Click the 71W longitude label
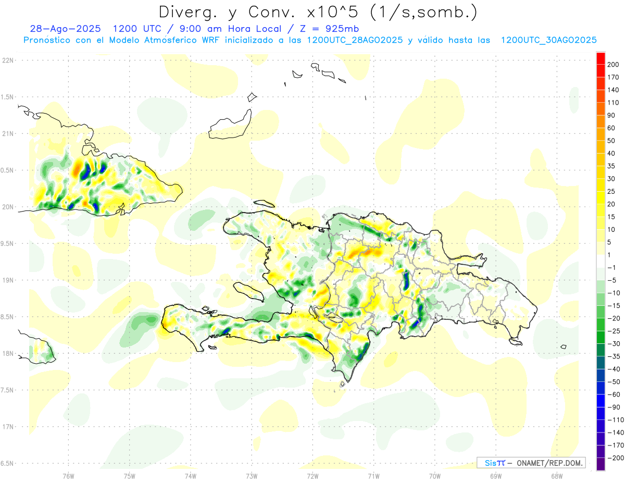 [x=373, y=476]
